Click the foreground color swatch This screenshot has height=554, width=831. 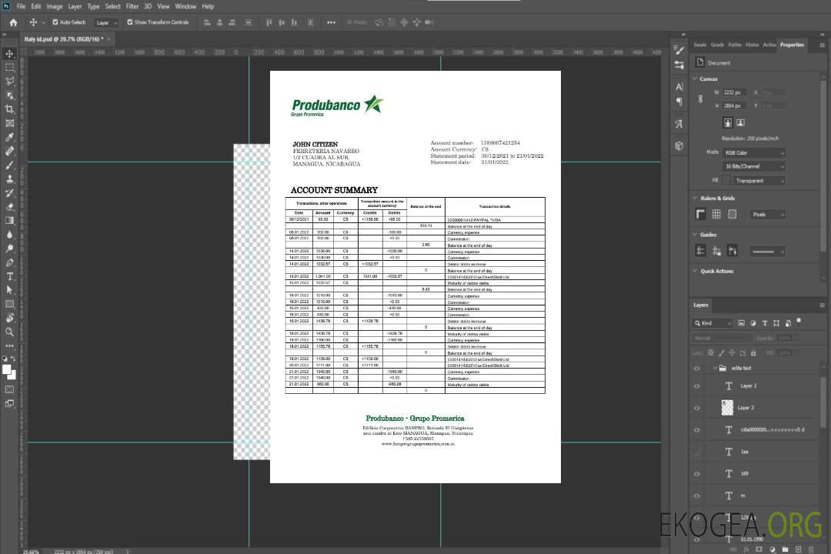pos(7,370)
